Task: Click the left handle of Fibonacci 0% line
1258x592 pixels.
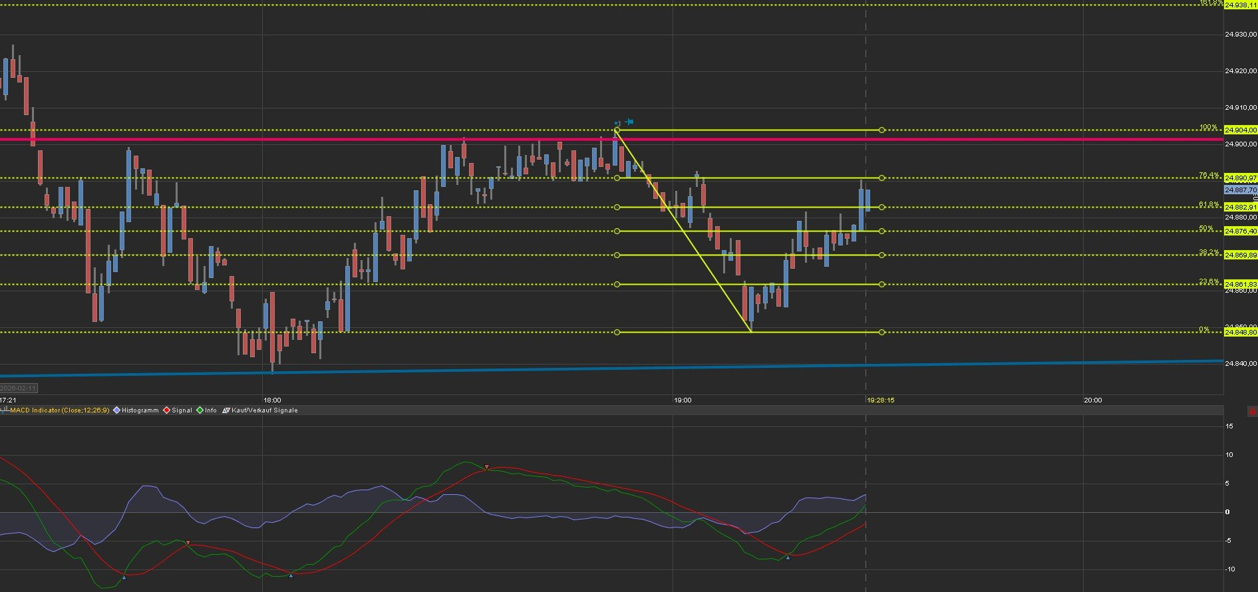Action: click(x=617, y=332)
